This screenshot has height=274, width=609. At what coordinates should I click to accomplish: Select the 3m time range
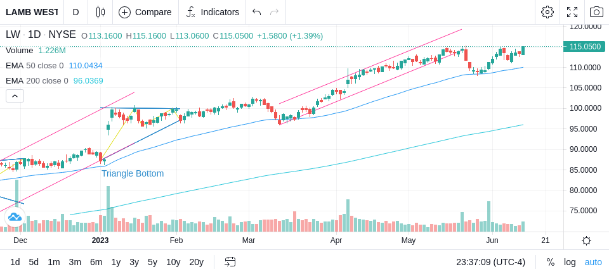[x=75, y=263]
